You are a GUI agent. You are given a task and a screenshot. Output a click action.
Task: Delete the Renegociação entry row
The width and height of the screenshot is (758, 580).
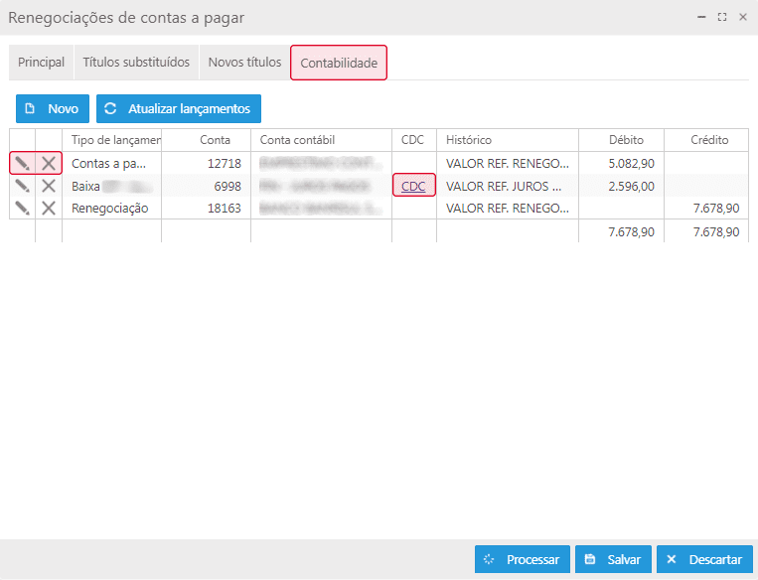[49, 208]
